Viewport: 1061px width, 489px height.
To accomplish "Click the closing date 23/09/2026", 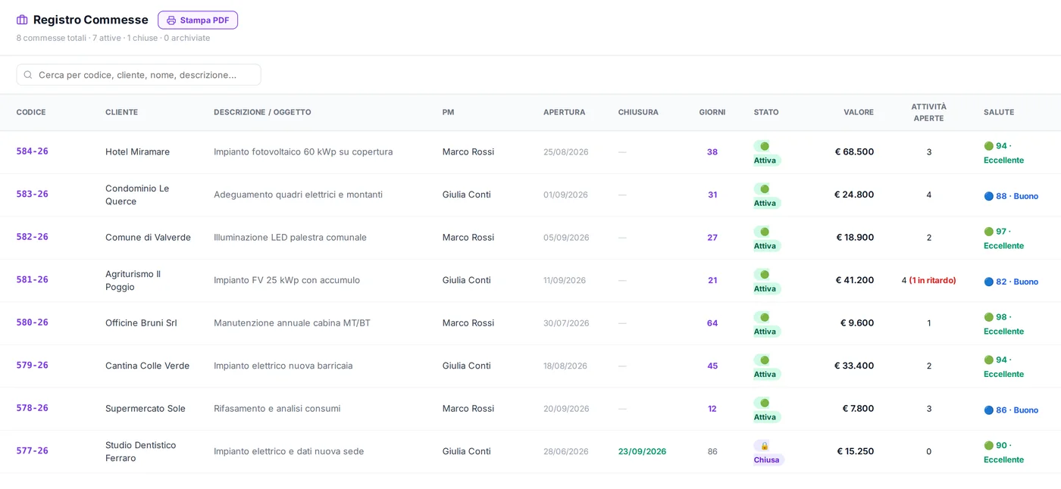I will click(x=642, y=451).
